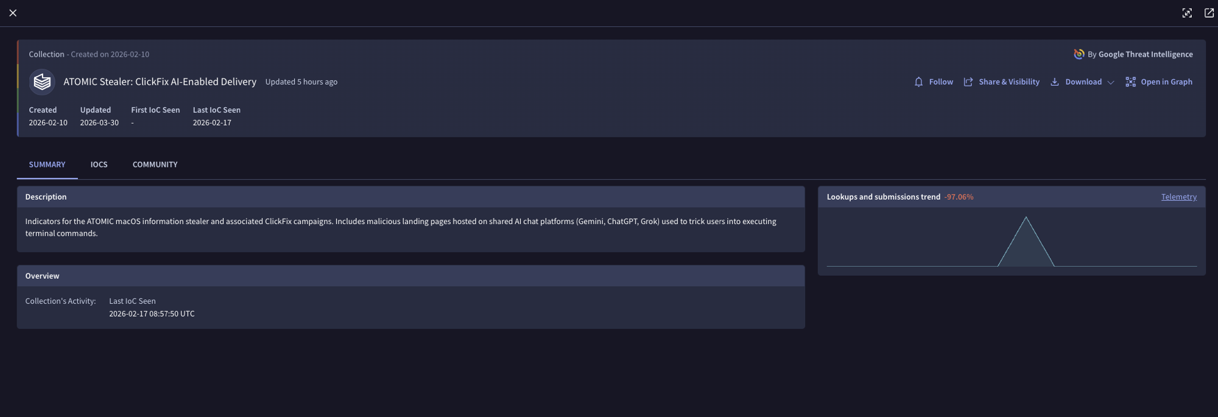Click the Share & Visibility icon
The image size is (1218, 417).
[x=968, y=82]
